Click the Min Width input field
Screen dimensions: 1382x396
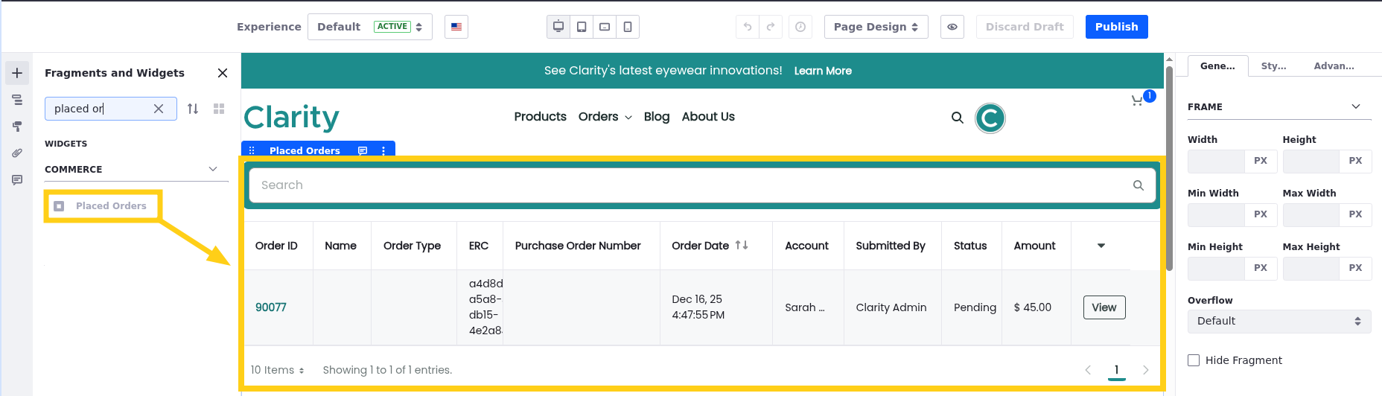1216,214
